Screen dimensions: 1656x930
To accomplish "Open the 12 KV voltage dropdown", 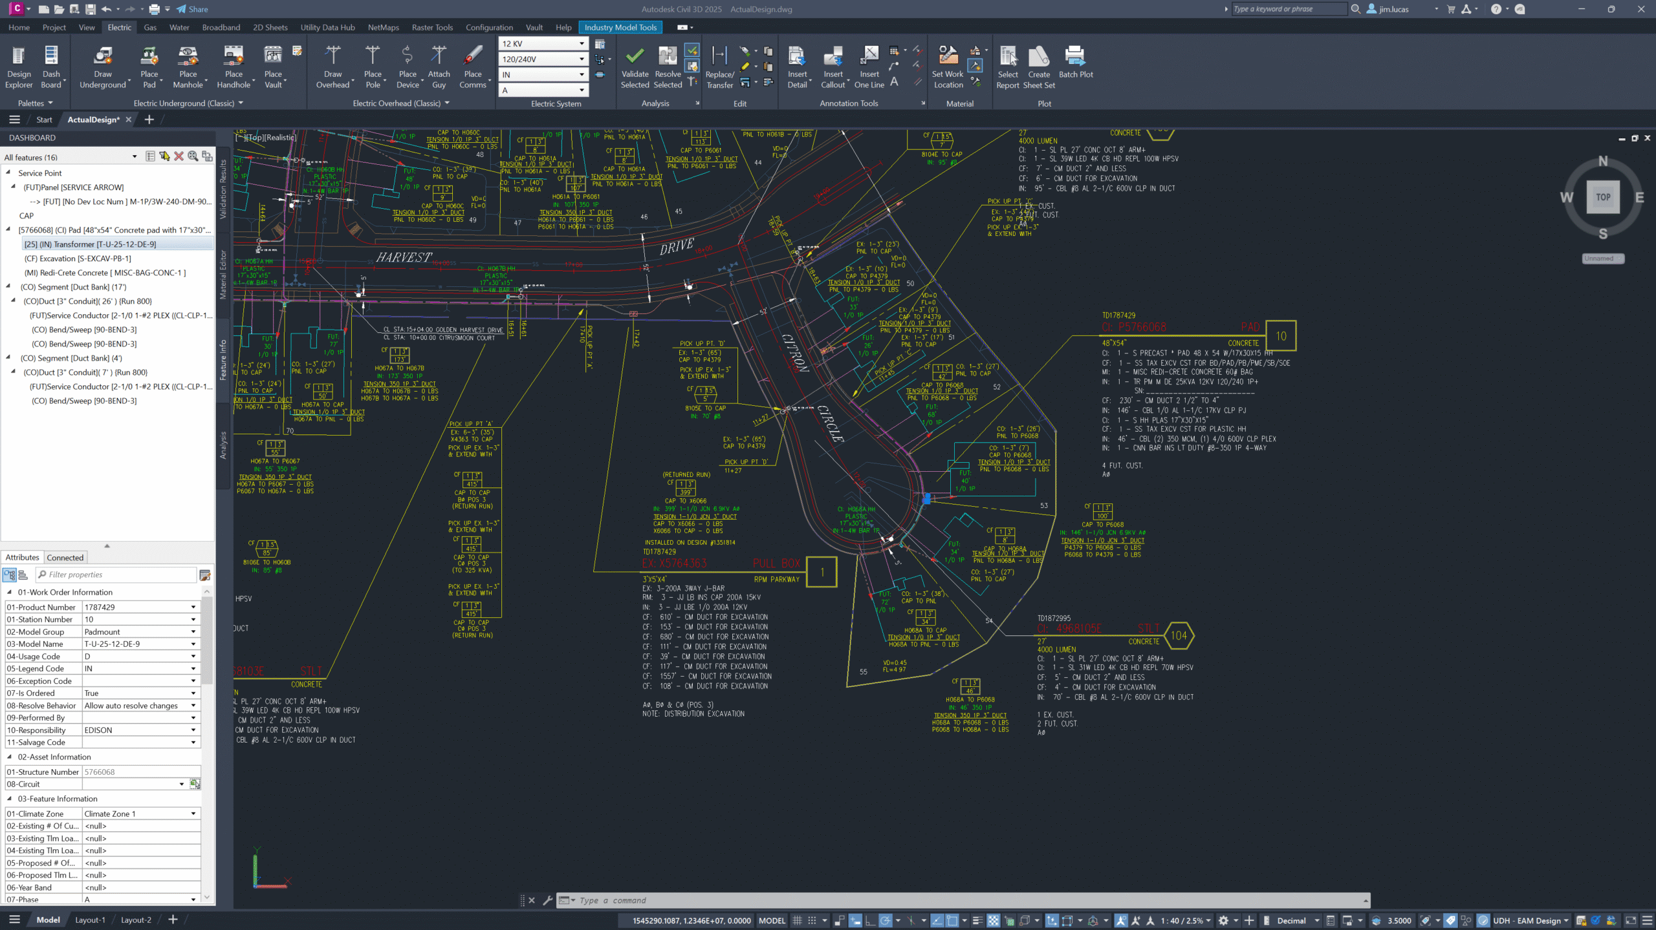I will [x=582, y=43].
